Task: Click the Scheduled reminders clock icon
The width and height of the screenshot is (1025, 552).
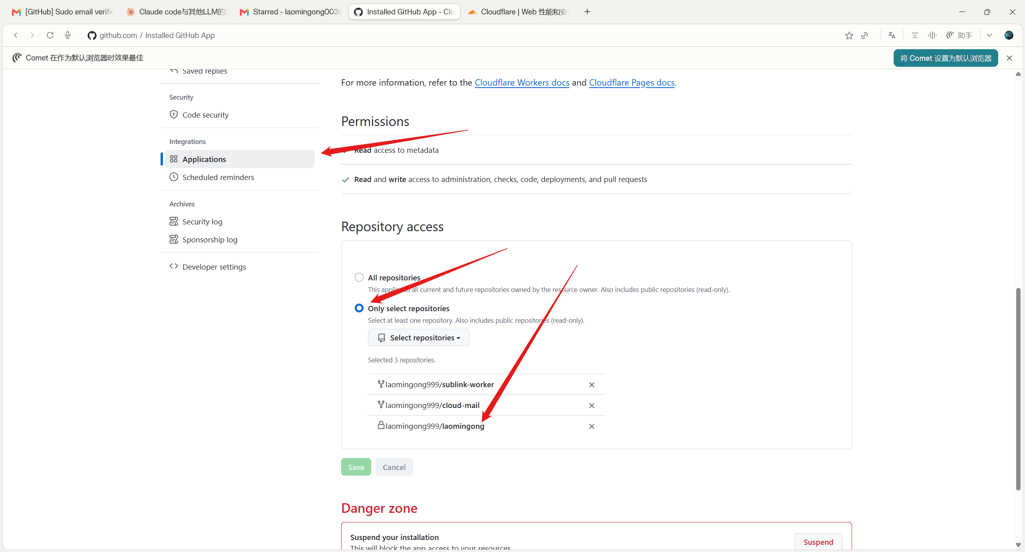Action: coord(174,177)
